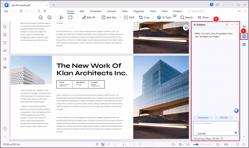Click the OCR tool in the toolbar
The height and width of the screenshot is (148, 249).
129,17
